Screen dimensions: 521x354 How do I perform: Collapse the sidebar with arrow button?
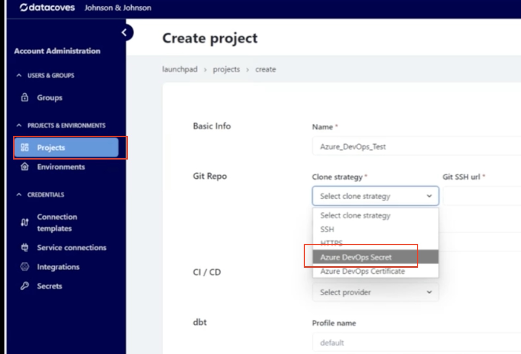pyautogui.click(x=125, y=32)
